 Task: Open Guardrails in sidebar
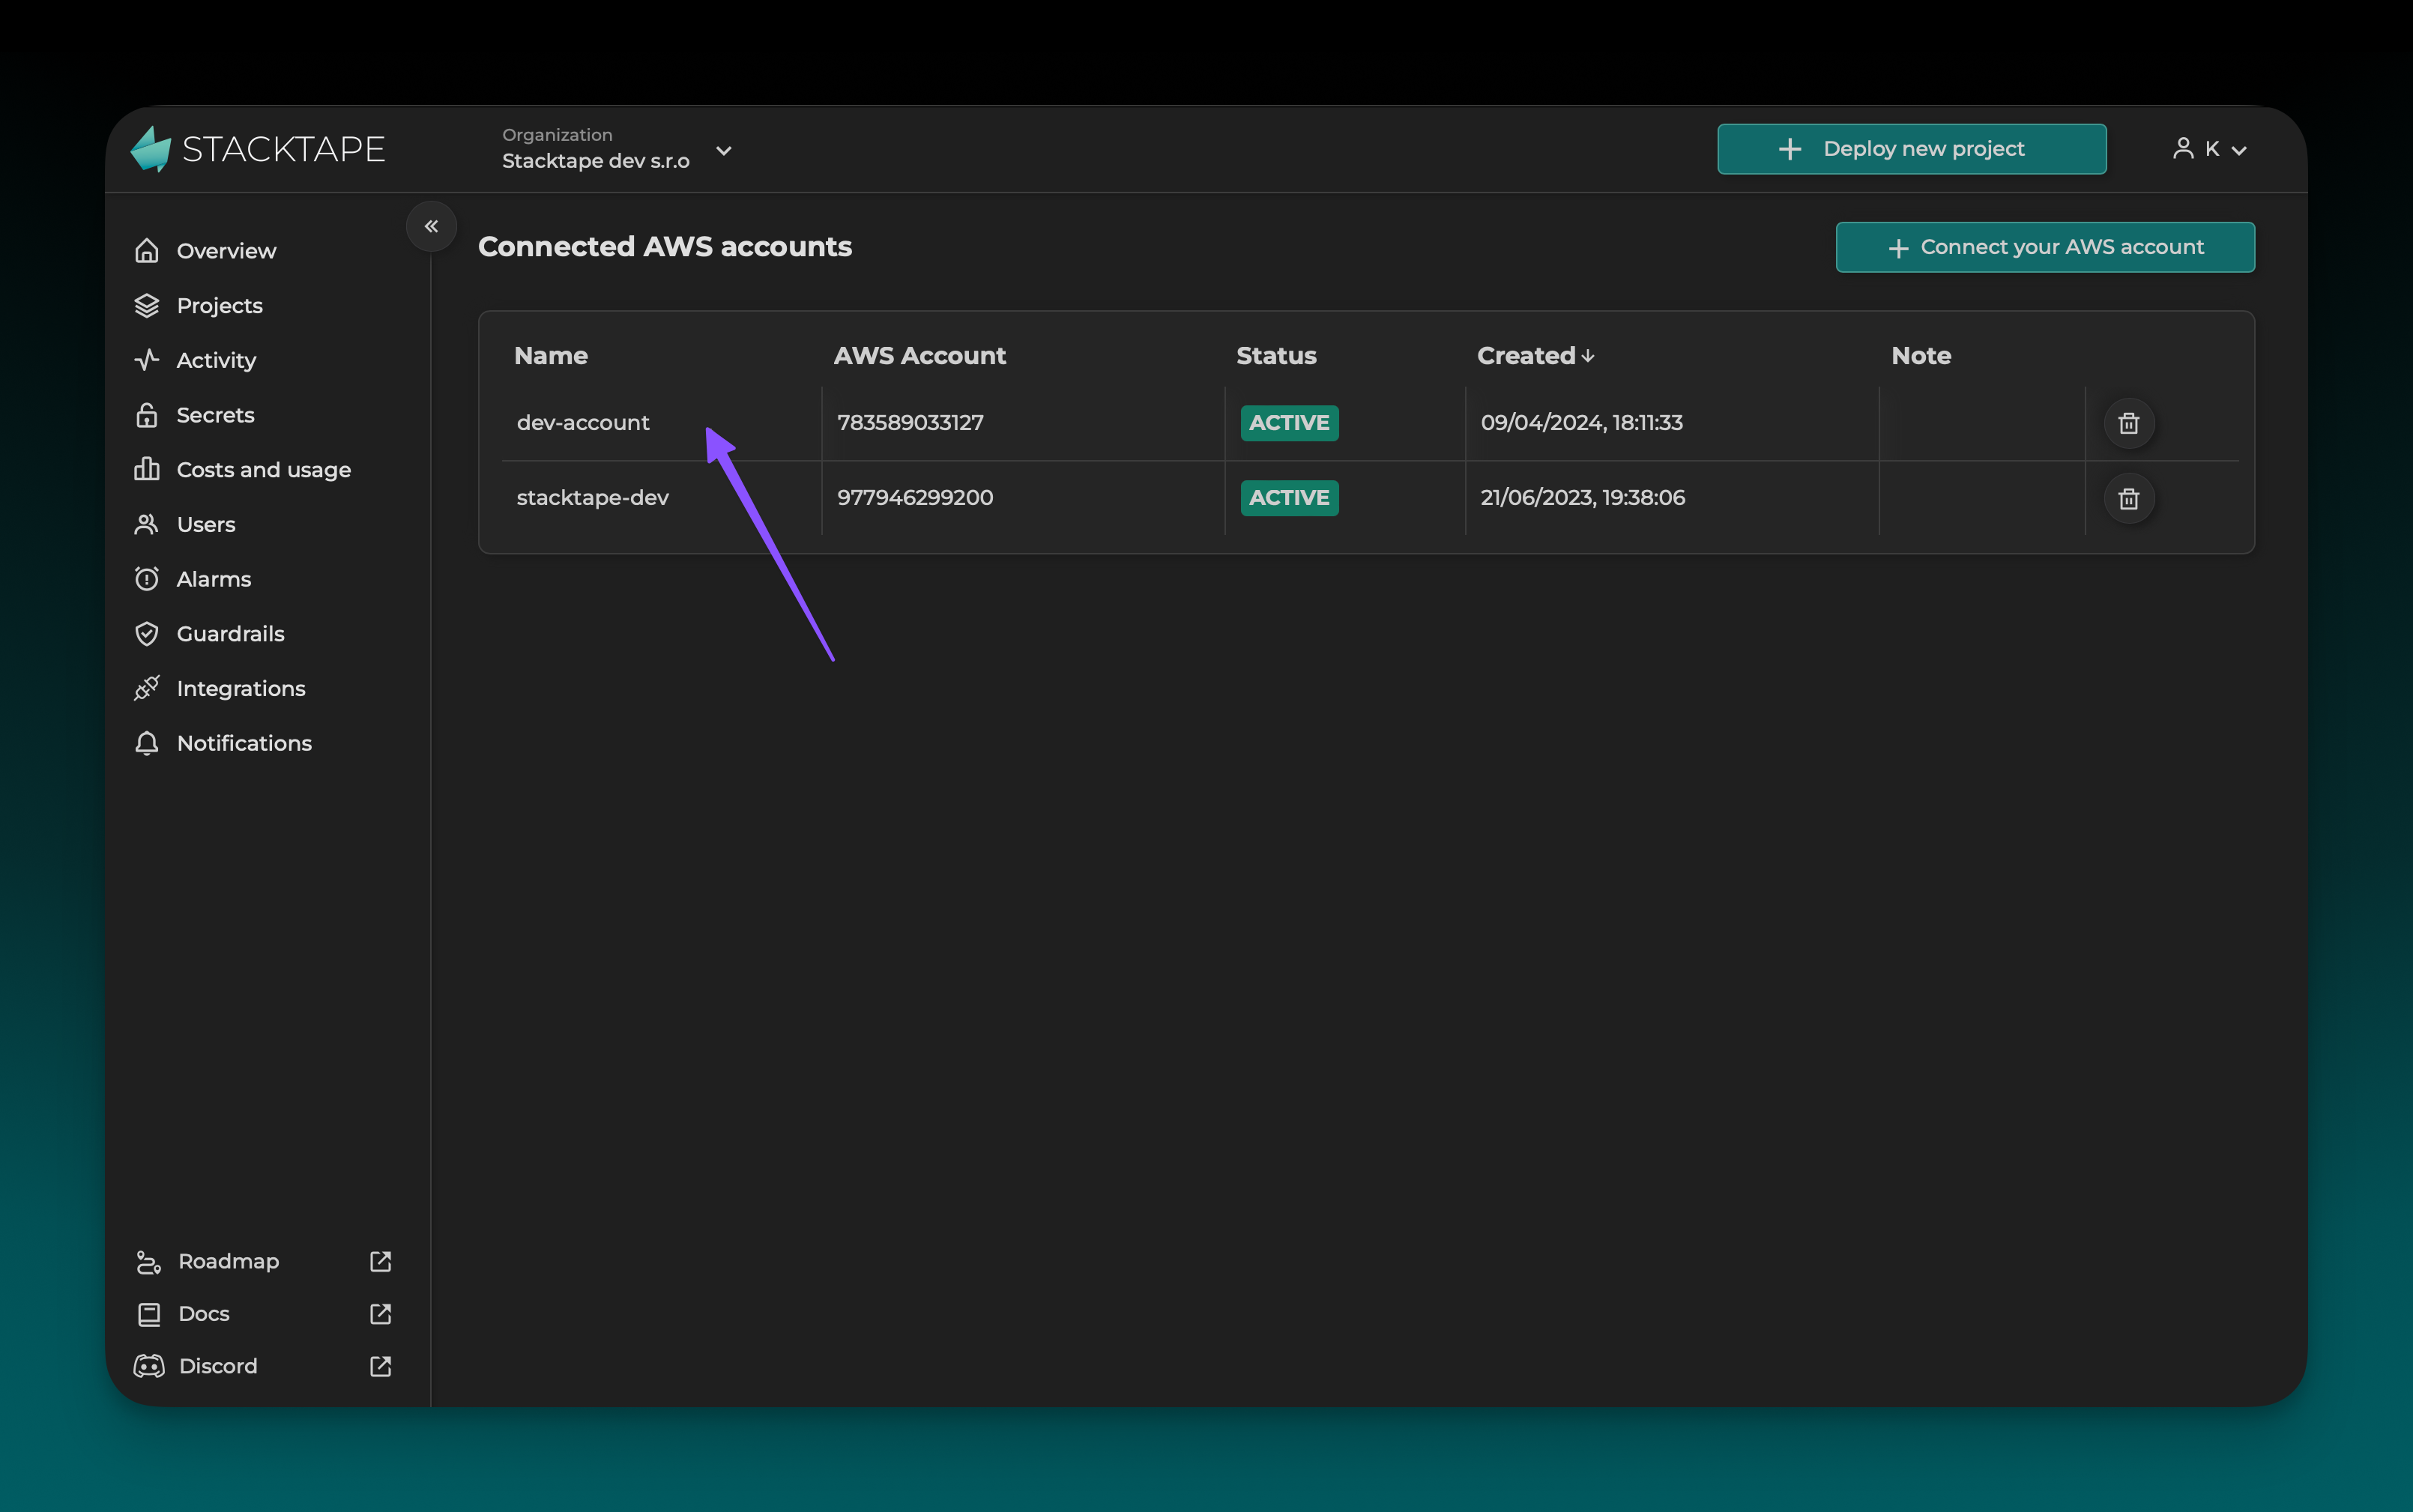[230, 634]
